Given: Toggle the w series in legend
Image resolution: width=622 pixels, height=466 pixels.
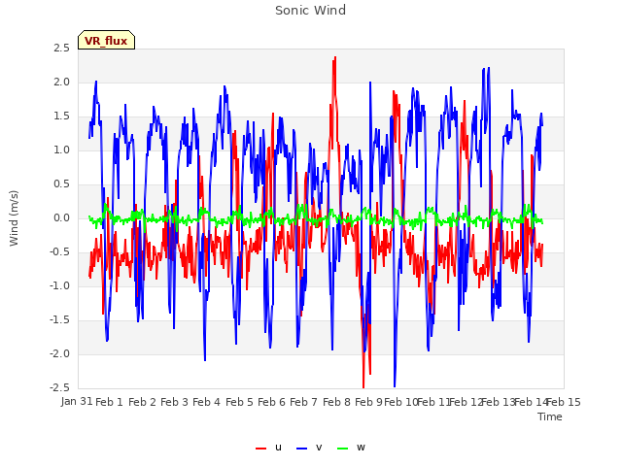Looking at the screenshot, I should pyautogui.click(x=351, y=448).
